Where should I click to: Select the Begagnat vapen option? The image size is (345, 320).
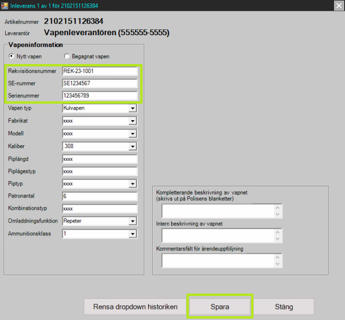(x=67, y=56)
